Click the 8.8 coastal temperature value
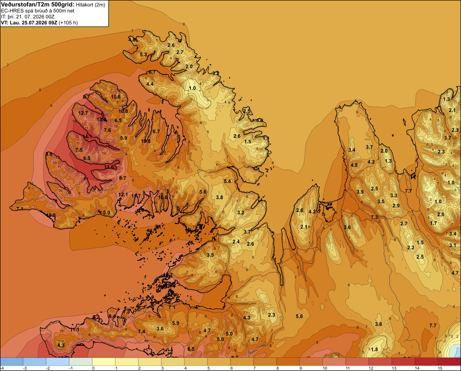461x371 pixels. pyautogui.click(x=49, y=154)
